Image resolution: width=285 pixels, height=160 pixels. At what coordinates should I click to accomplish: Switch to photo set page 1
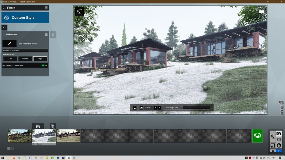point(9,148)
